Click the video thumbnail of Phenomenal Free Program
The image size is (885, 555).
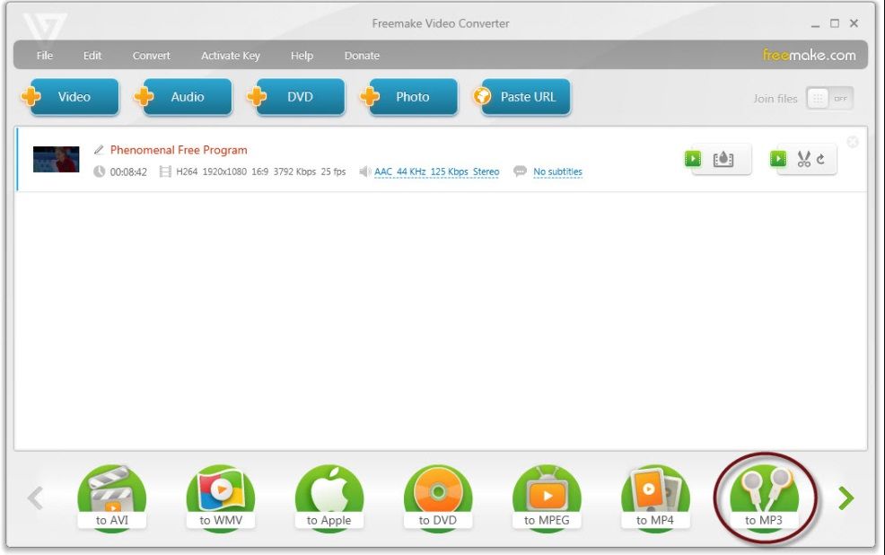coord(56,159)
